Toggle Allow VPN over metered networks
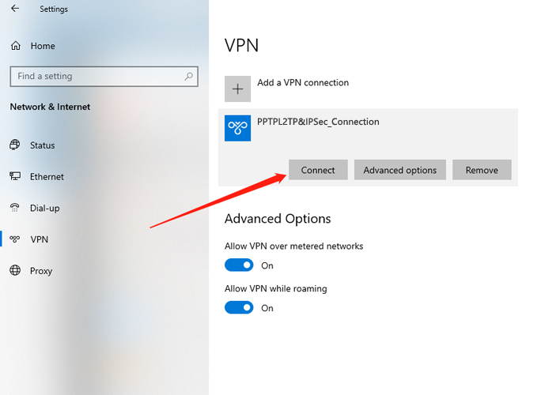Viewport: 560px width, 395px height. tap(239, 265)
